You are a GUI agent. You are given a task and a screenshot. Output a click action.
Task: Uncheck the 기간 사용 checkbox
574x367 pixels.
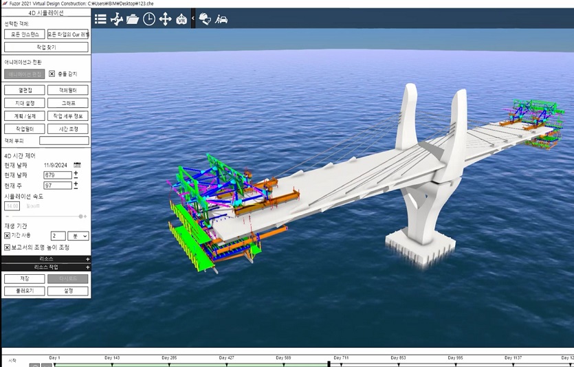tap(8, 236)
